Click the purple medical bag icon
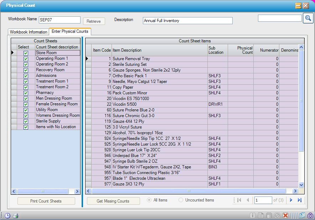Screen dimensions: 315x220 pyautogui.click(x=310, y=215)
